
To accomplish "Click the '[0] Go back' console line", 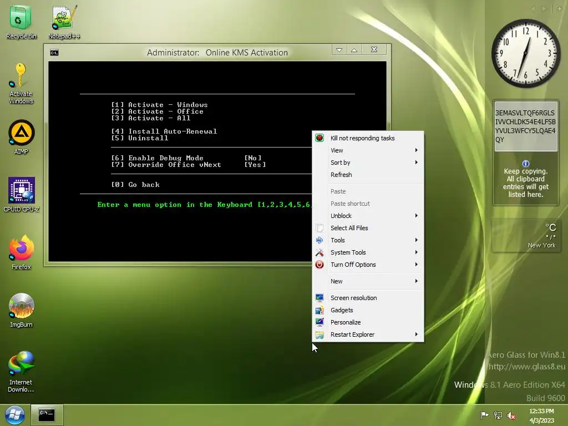I will pyautogui.click(x=135, y=185).
